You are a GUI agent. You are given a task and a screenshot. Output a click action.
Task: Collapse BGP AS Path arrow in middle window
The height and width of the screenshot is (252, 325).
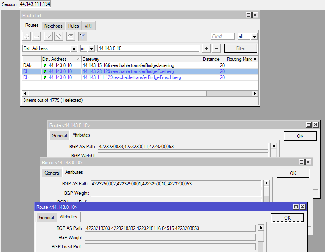pos(266,183)
